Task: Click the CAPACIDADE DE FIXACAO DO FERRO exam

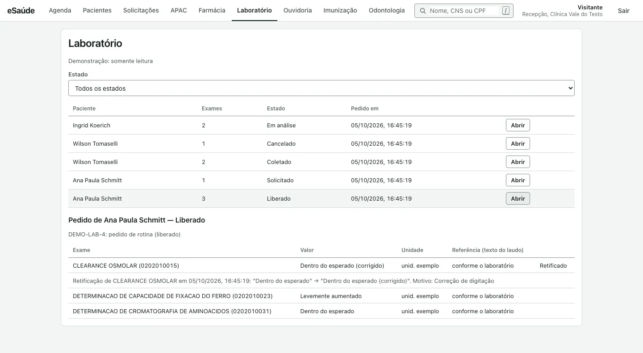Action: pos(172,296)
